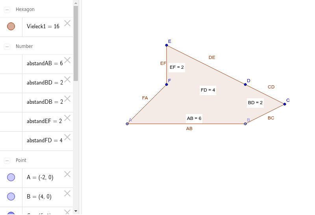Delete the Vieleck1 = 16 entry
This screenshot has width=315, height=215.
pyautogui.click(x=67, y=23)
